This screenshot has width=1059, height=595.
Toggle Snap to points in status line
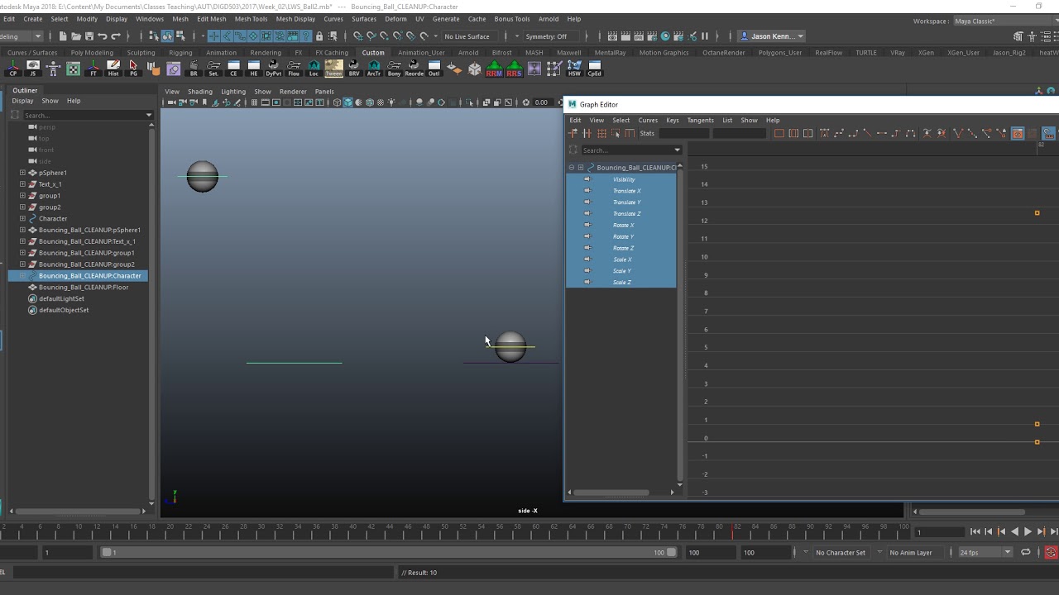(x=384, y=36)
